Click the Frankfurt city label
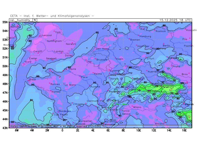Image resolution: width=201 pixels, height=150 pixels. [133, 67]
